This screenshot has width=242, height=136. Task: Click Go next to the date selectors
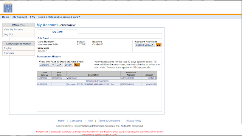pos(77,65)
